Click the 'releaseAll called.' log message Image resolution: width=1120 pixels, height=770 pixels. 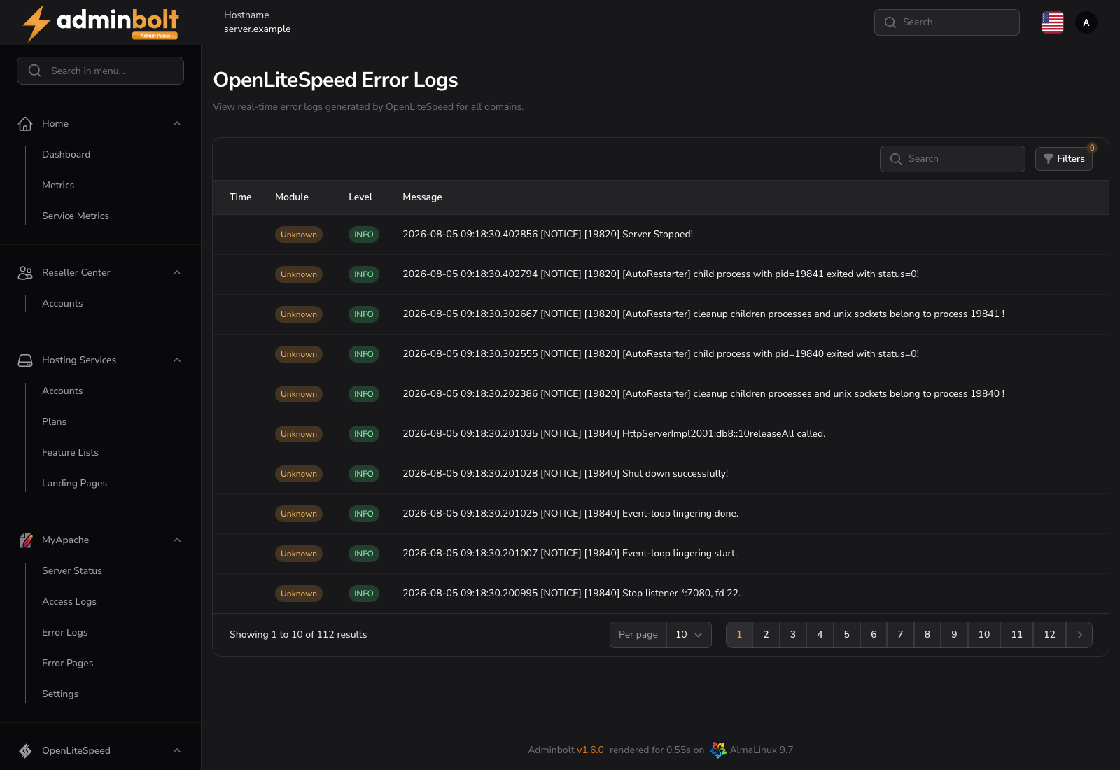click(614, 434)
